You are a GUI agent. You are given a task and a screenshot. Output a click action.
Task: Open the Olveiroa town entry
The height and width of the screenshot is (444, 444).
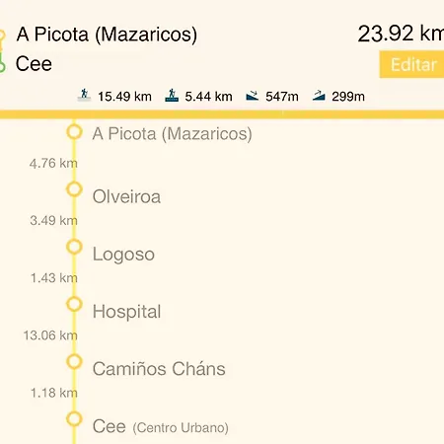point(126,196)
